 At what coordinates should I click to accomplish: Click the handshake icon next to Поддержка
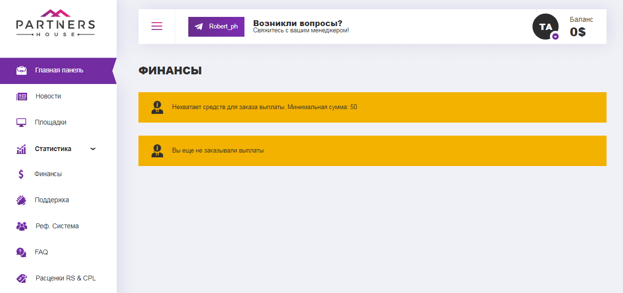pyautogui.click(x=21, y=200)
